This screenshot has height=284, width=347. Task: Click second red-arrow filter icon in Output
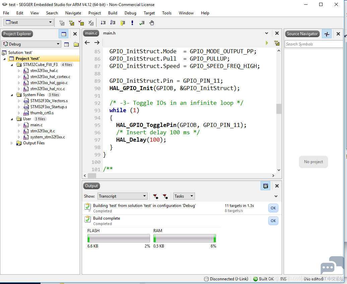(165, 196)
